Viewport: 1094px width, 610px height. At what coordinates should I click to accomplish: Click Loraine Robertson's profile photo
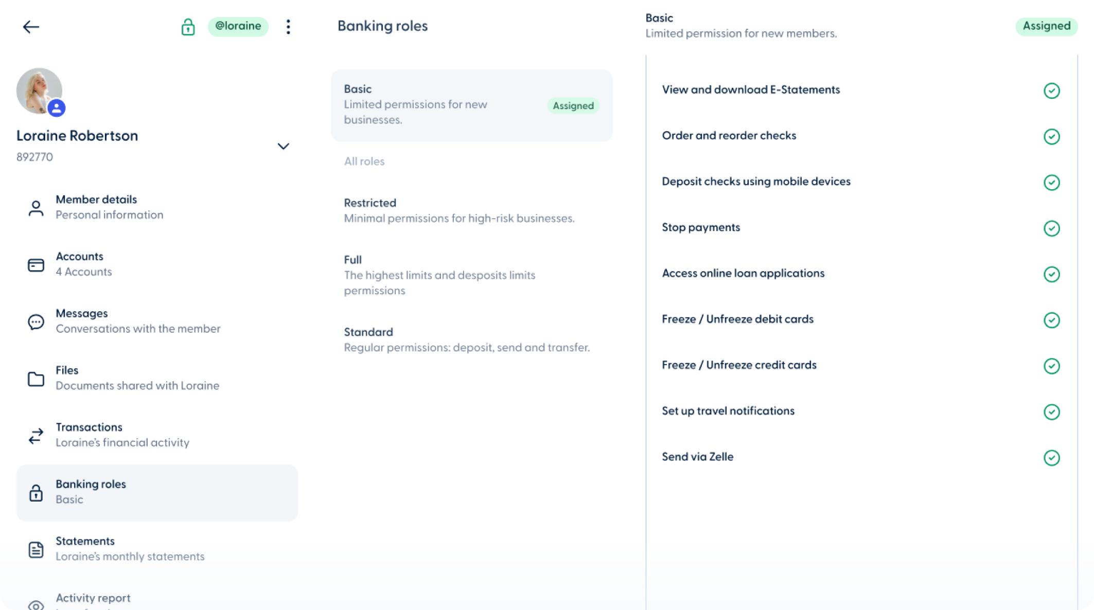39,91
